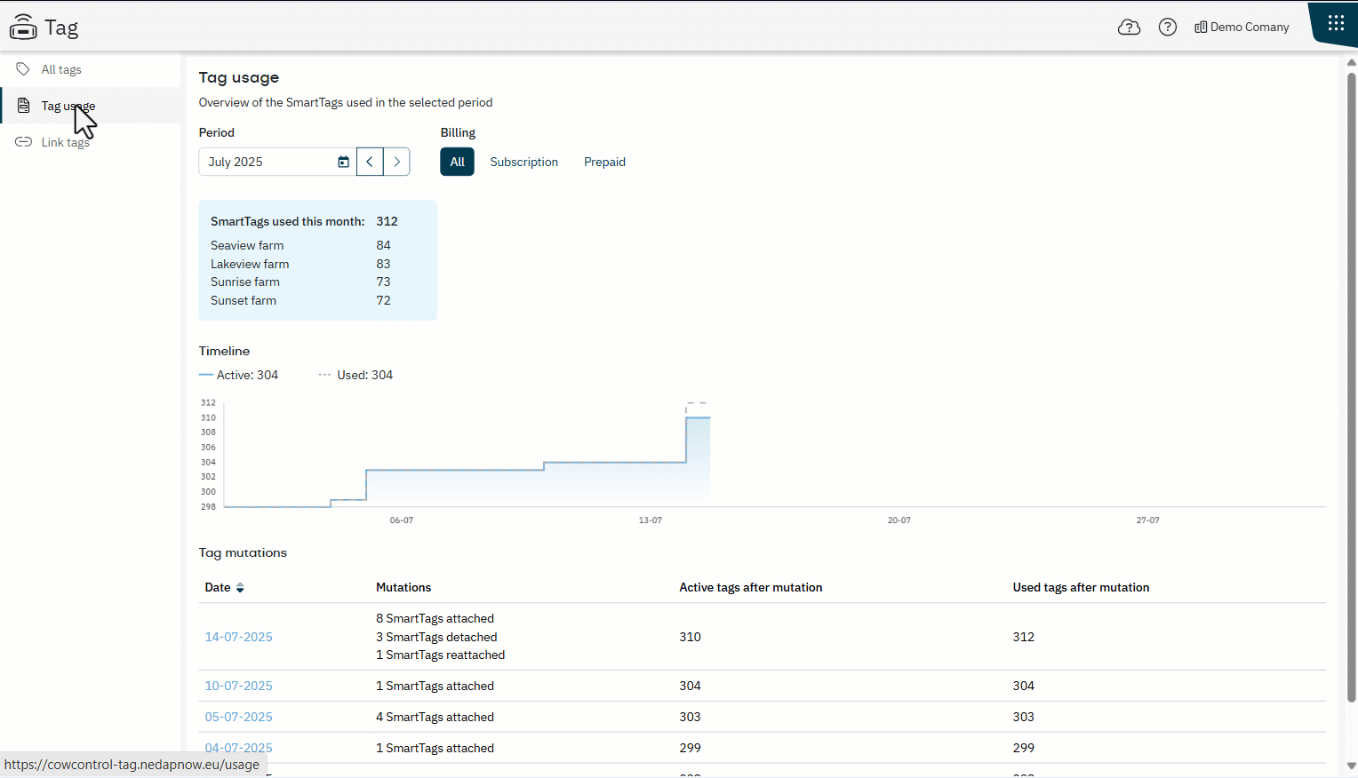Click the Sunrise farm row
The height and width of the screenshot is (778, 1358).
click(x=300, y=282)
